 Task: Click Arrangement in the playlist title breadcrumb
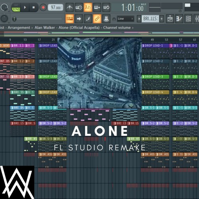[x=19, y=27]
